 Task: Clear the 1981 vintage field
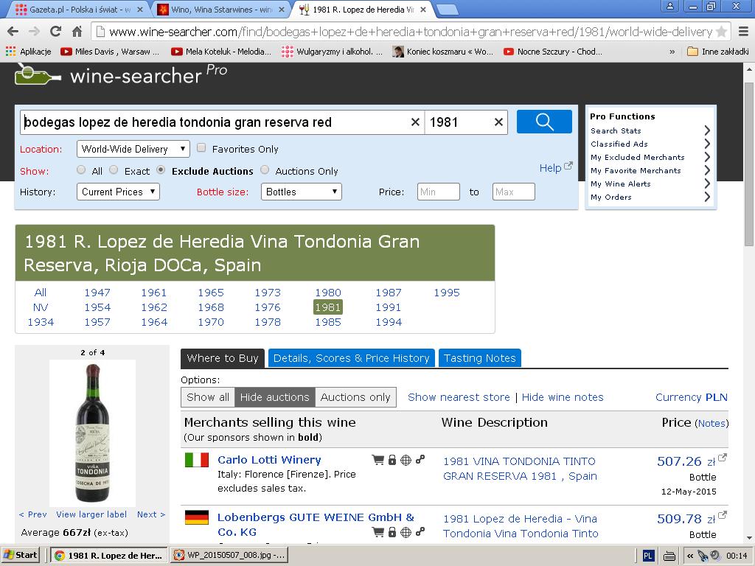499,122
